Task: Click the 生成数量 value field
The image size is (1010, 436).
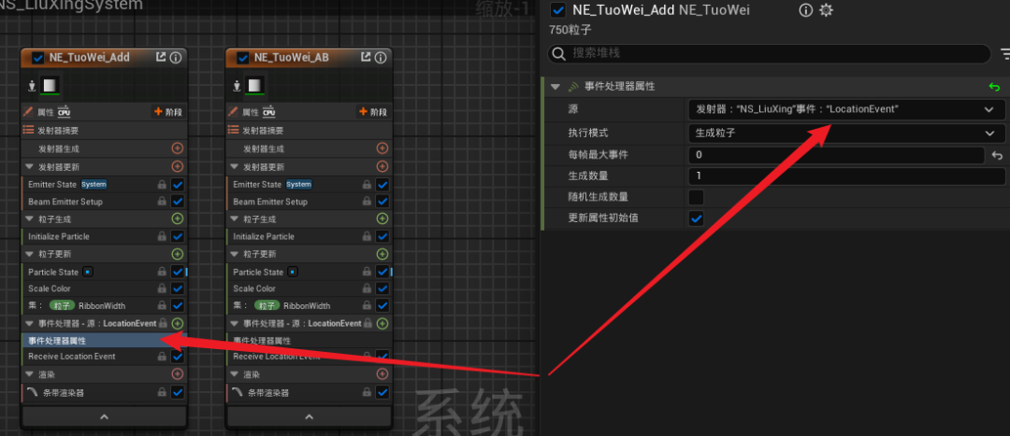Action: coord(846,176)
